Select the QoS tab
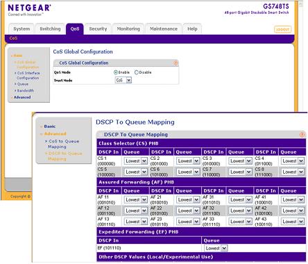The height and width of the screenshot is (264, 308). coord(75,29)
